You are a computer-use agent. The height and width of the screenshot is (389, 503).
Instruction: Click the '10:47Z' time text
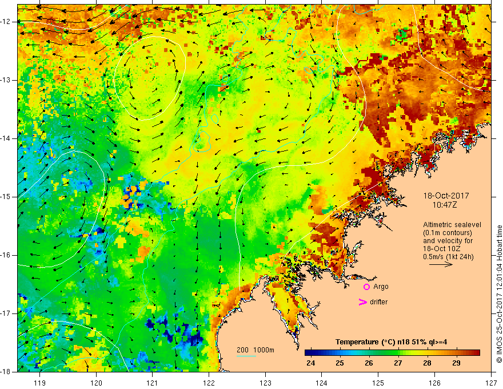click(445, 205)
